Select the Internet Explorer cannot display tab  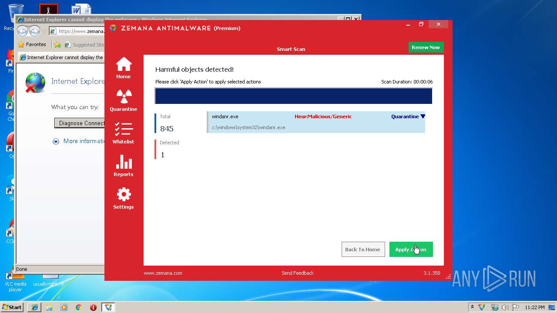[x=61, y=57]
